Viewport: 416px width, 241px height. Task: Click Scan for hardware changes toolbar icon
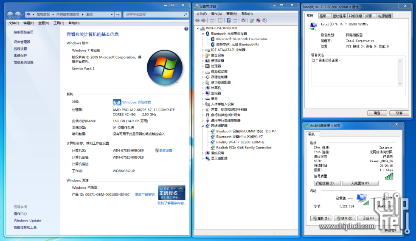[243, 20]
